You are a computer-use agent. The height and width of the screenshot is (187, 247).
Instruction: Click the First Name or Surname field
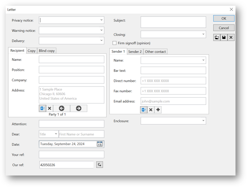[x=82, y=134]
